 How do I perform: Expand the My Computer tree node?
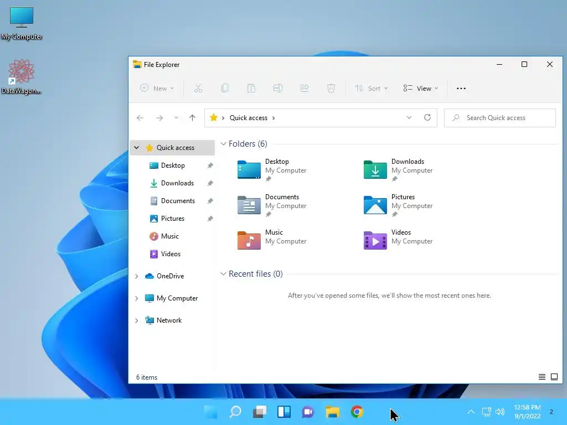click(x=136, y=298)
